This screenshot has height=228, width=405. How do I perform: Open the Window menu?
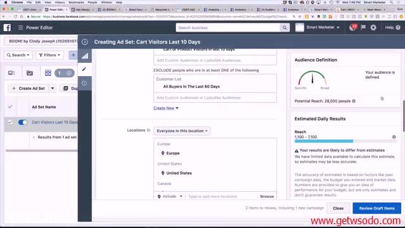[106, 3]
